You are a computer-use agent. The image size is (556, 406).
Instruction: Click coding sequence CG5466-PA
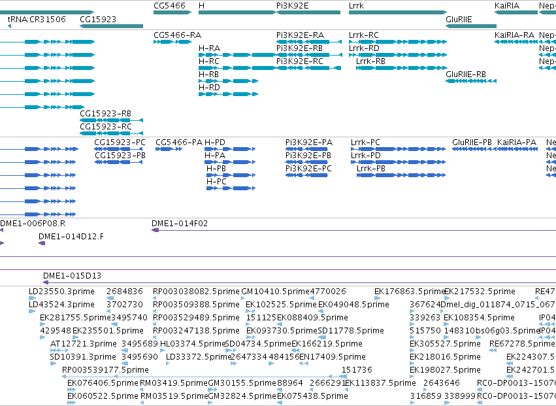point(169,149)
